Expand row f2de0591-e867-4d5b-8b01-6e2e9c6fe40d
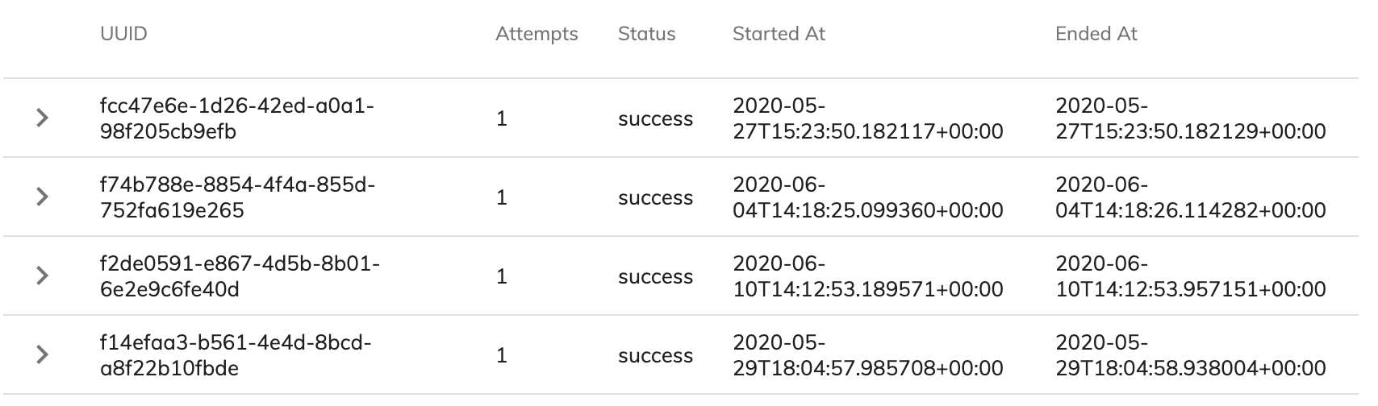 pos(42,276)
